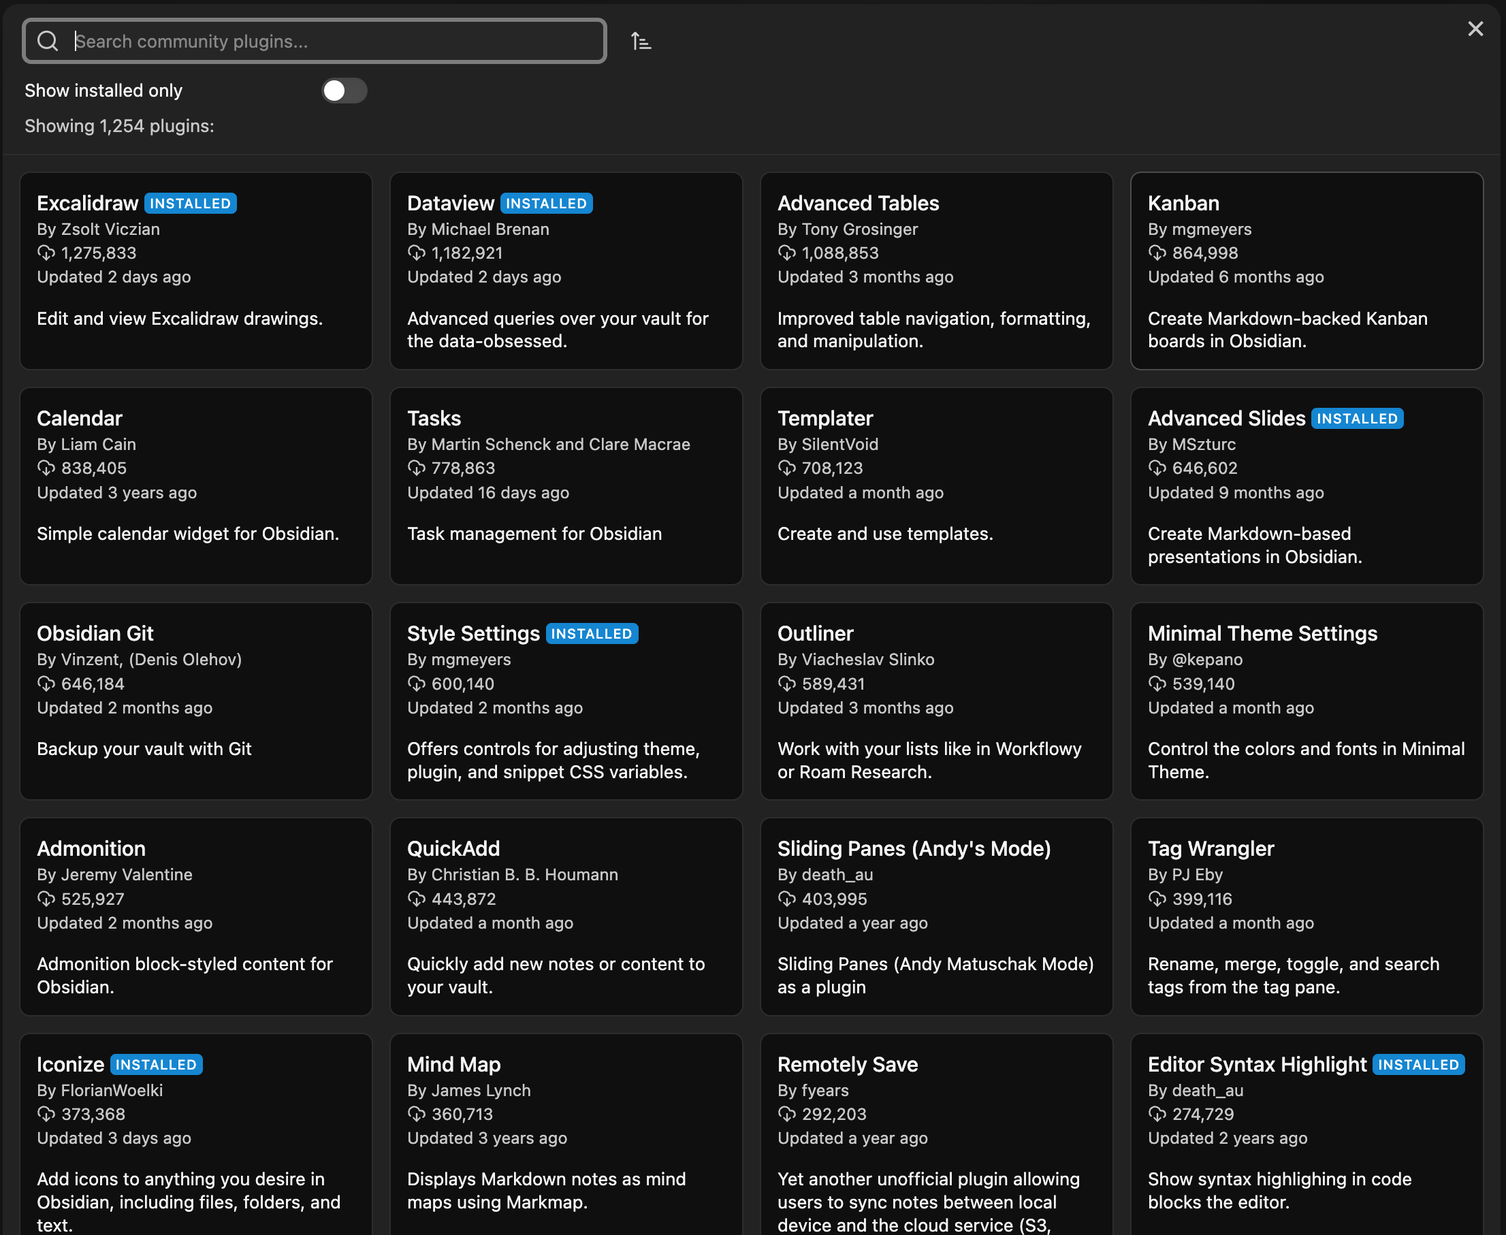Select the Obsidian Git plugin title
Image resolution: width=1506 pixels, height=1235 pixels.
pos(95,634)
